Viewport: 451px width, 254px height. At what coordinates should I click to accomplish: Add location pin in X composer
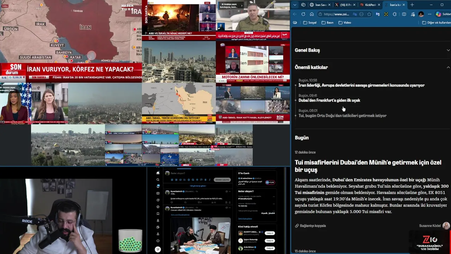tap(197, 180)
